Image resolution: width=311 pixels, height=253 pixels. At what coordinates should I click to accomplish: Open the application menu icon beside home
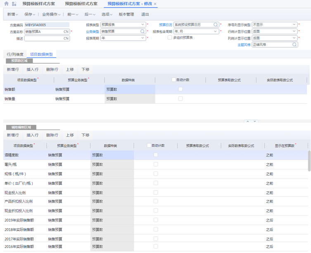point(14,4)
